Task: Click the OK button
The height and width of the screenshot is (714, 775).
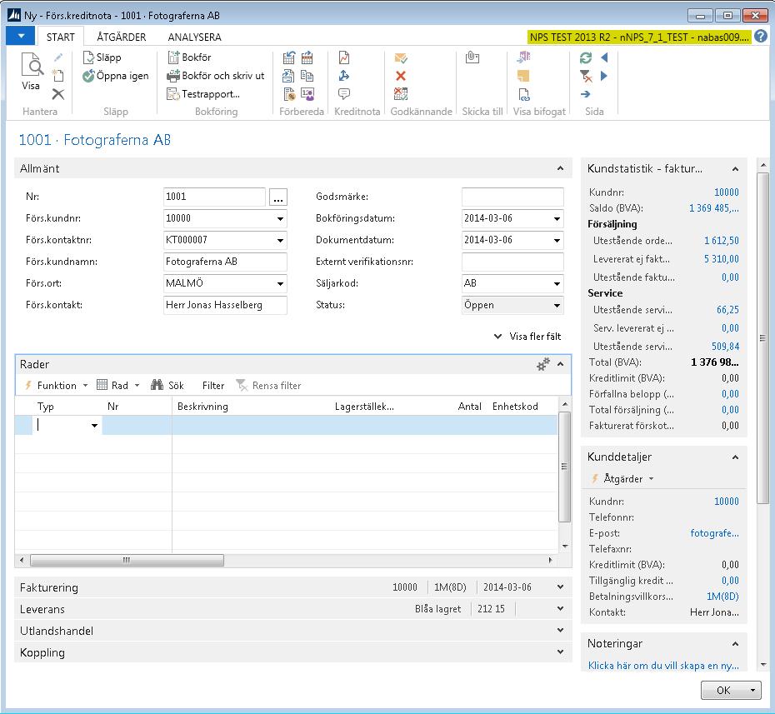Action: click(723, 691)
